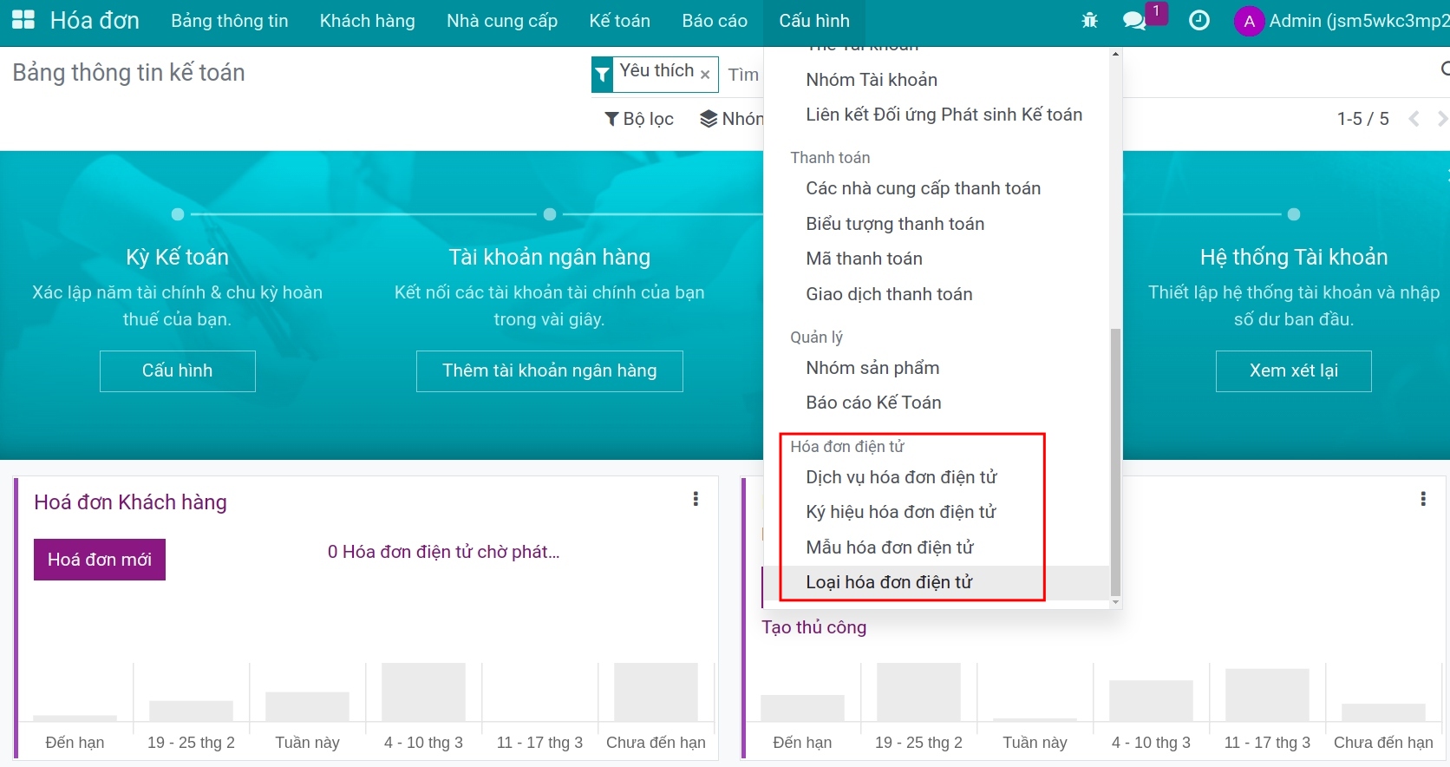
Task: Select Loại hóa đơn điện tử
Action: (x=937, y=582)
